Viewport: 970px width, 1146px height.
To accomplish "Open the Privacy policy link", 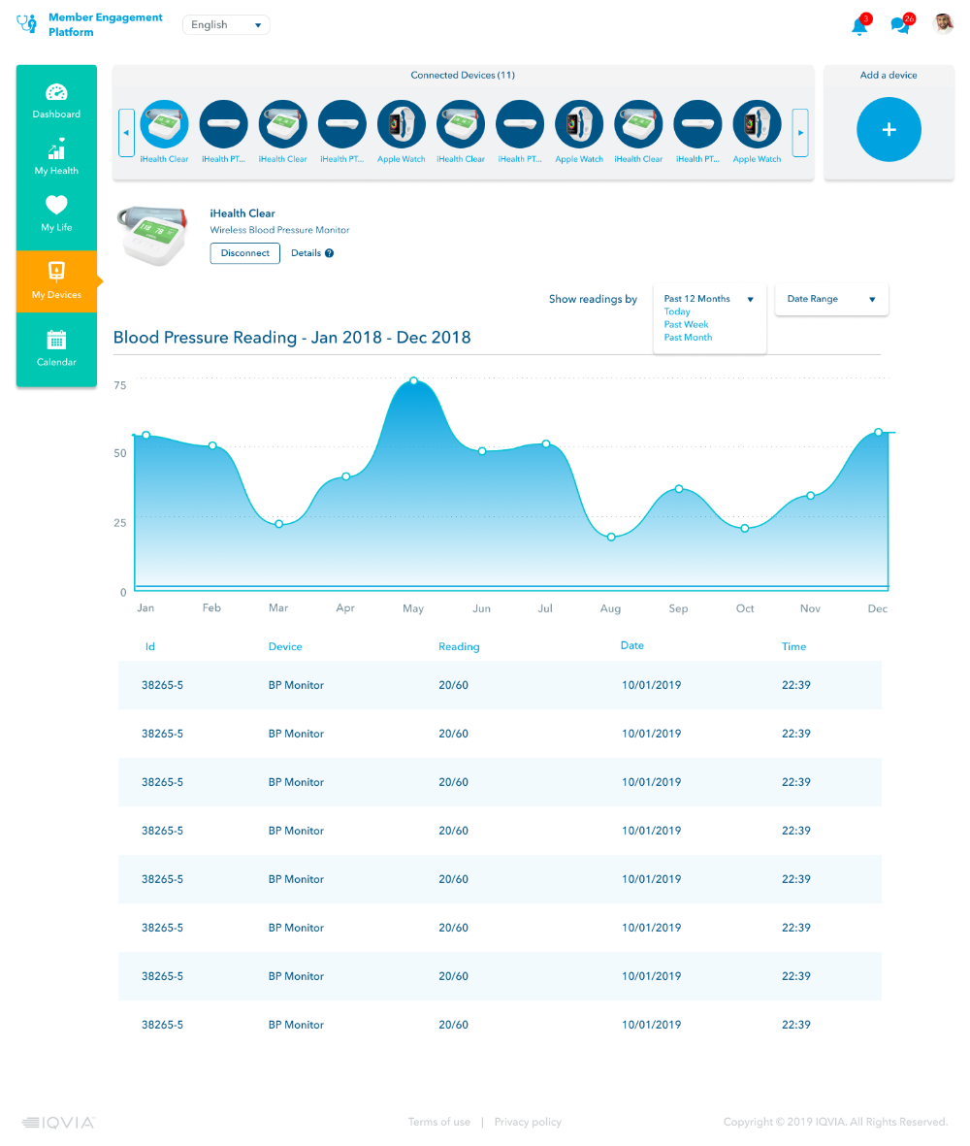I will coord(528,1122).
